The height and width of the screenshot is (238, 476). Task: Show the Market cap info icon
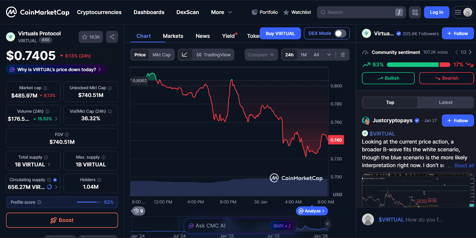[45, 88]
